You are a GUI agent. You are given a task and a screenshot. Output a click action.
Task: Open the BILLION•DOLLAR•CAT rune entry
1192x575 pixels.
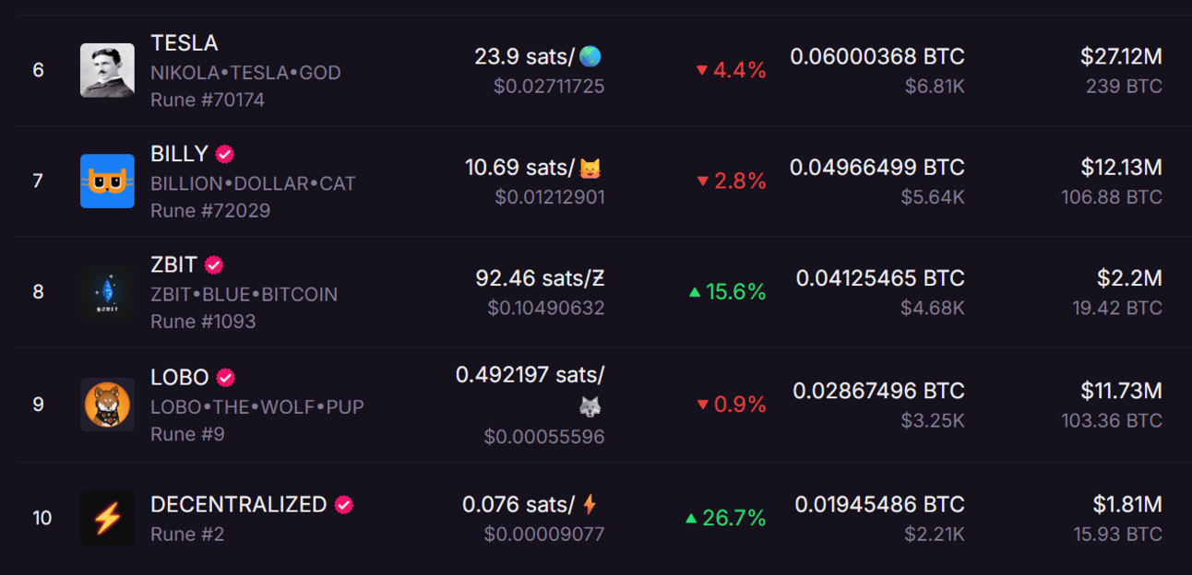253,183
